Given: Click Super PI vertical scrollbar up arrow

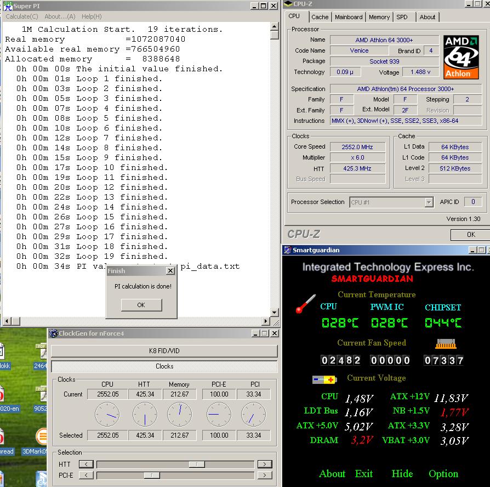Looking at the screenshot, I should click(275, 26).
